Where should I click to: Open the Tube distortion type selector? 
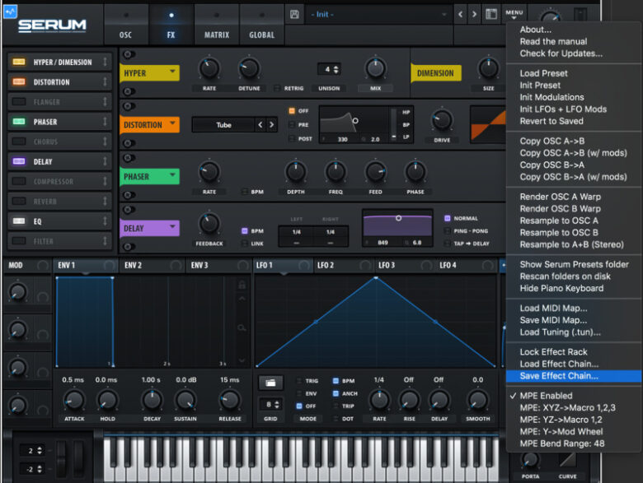pyautogui.click(x=224, y=125)
